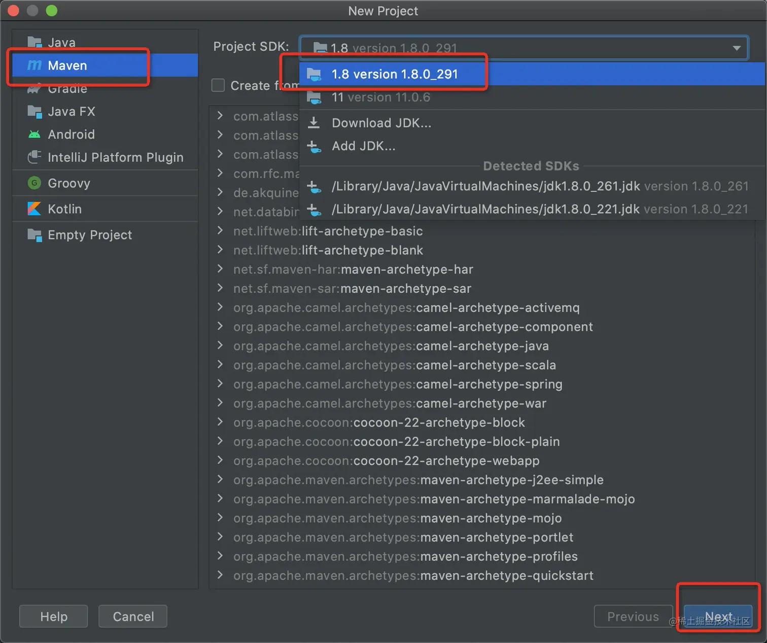767x643 pixels.
Task: Select maven-archetype-marmalade-mojo row
Action: (482, 499)
